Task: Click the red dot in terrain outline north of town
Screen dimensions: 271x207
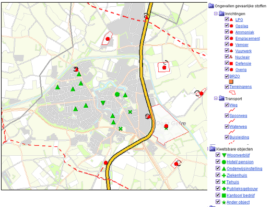Action: [x=108, y=39]
